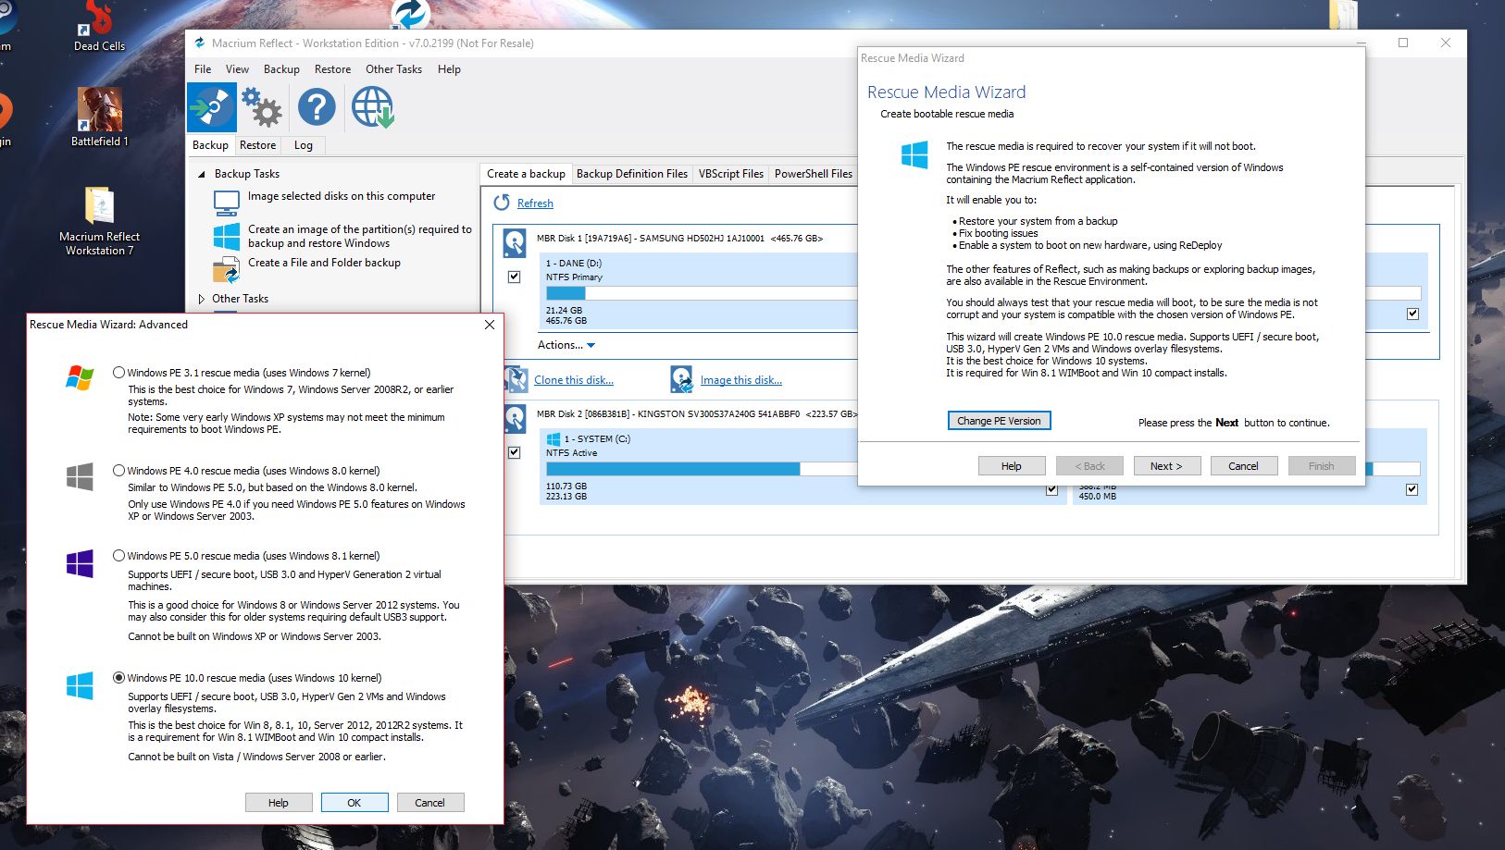Click the DANE (D:) usage bar

[x=702, y=293]
